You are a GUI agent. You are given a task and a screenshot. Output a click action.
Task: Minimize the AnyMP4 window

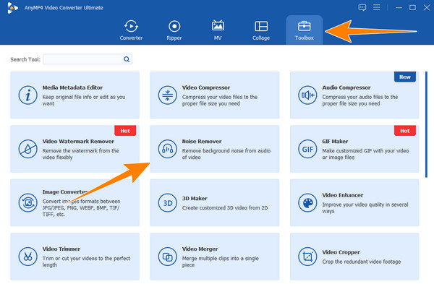point(399,7)
